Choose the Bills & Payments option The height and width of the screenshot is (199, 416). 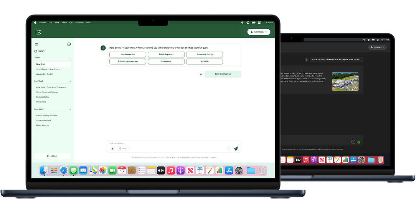(x=166, y=55)
